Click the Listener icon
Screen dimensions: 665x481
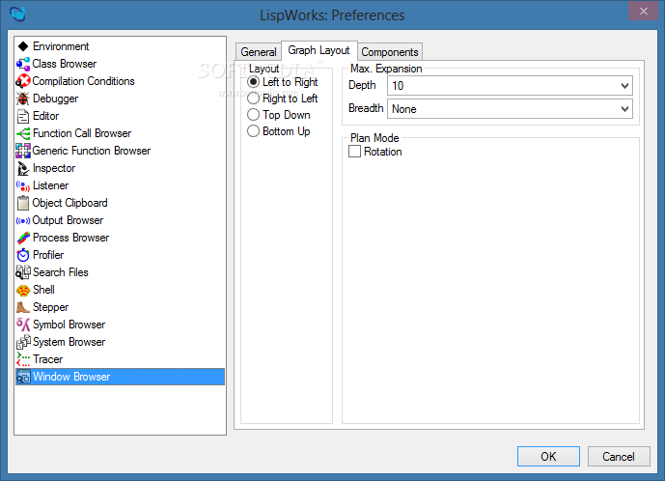click(x=23, y=185)
